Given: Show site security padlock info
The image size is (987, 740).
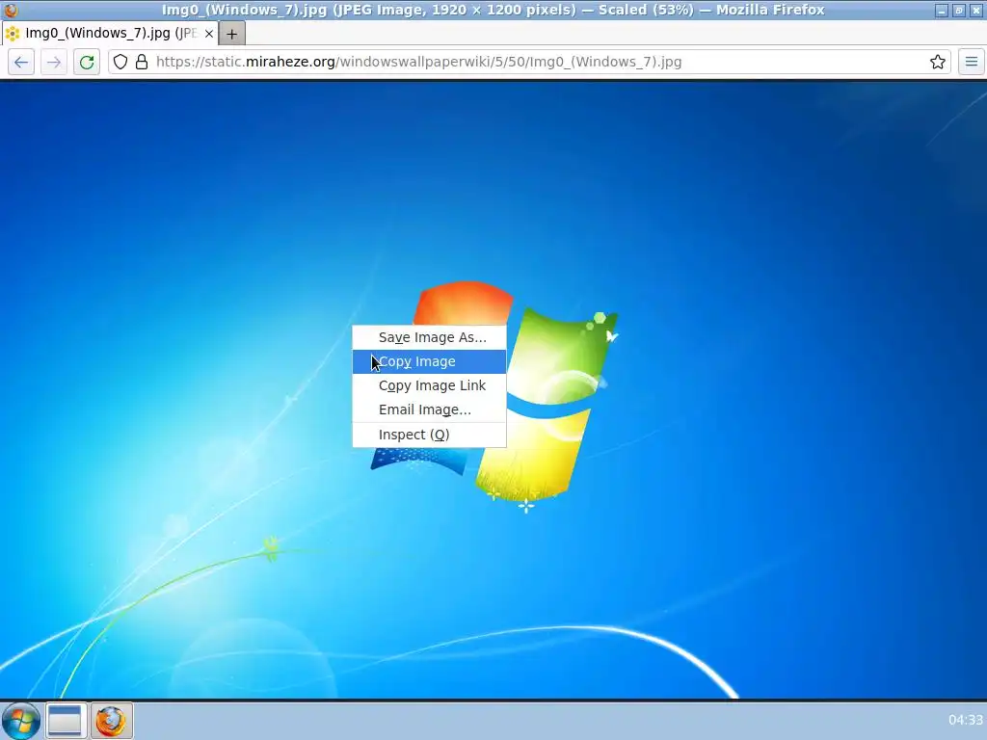Looking at the screenshot, I should coord(142,62).
